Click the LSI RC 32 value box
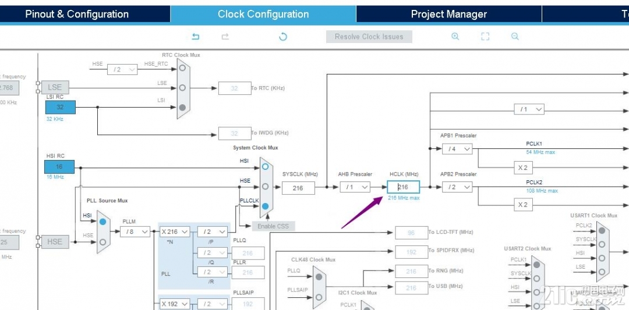Image resolution: width=629 pixels, height=310 pixels. click(x=60, y=108)
